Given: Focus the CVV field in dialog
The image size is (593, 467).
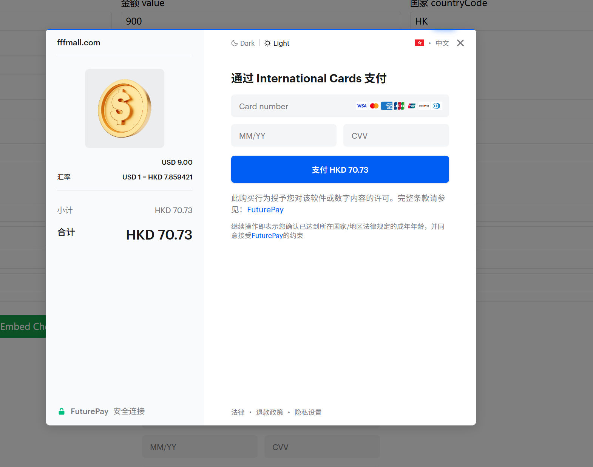Looking at the screenshot, I should pos(396,135).
